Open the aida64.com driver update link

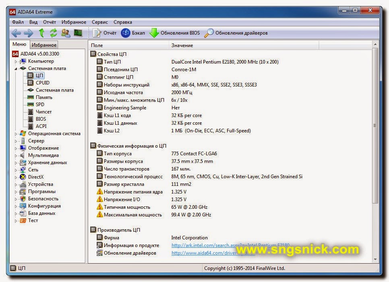coord(213,253)
